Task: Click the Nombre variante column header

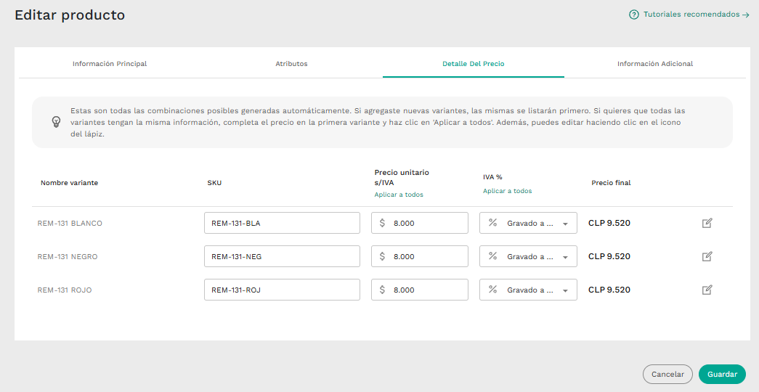Action: coord(69,183)
